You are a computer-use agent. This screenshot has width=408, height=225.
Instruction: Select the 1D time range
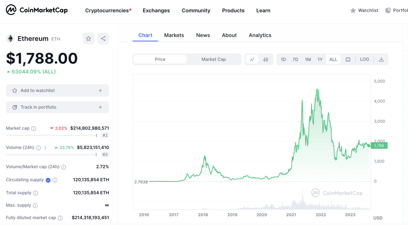283,60
